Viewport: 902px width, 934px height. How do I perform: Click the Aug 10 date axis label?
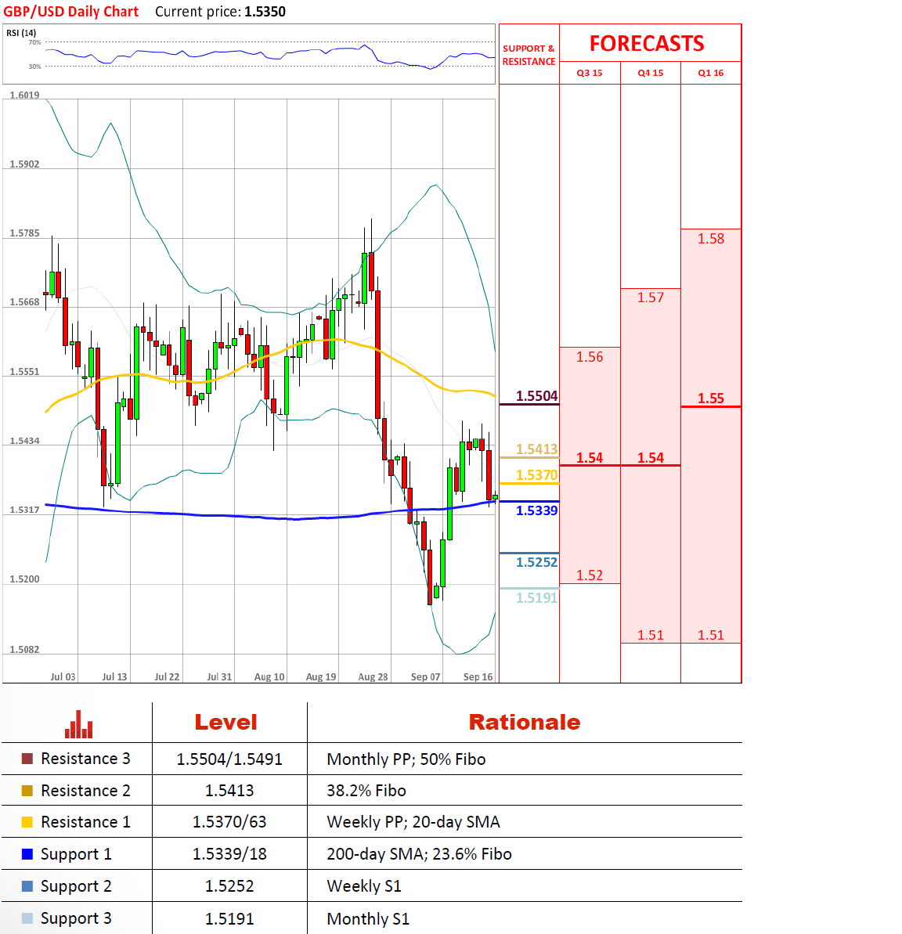pos(269,676)
